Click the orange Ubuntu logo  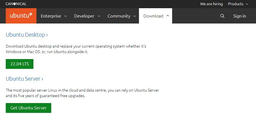pos(21,16)
